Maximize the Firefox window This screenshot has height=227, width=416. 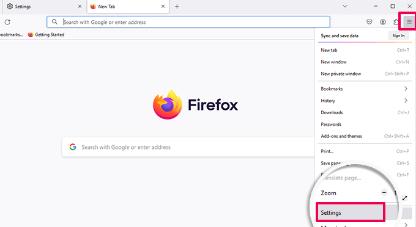click(x=393, y=6)
